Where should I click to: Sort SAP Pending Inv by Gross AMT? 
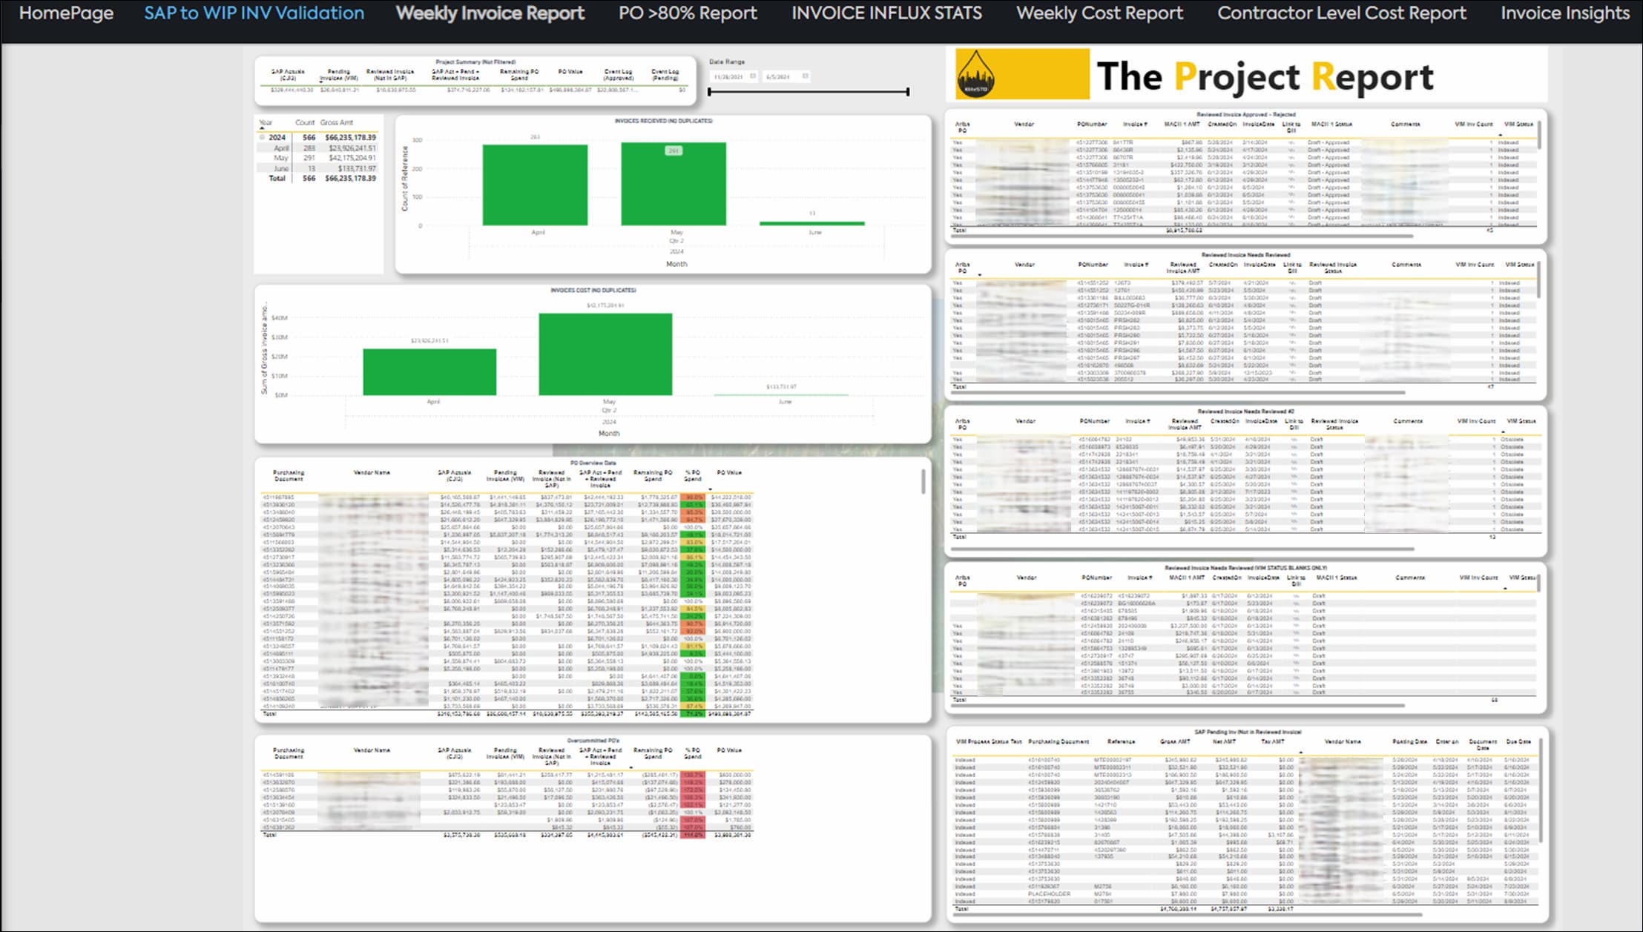coord(1175,741)
